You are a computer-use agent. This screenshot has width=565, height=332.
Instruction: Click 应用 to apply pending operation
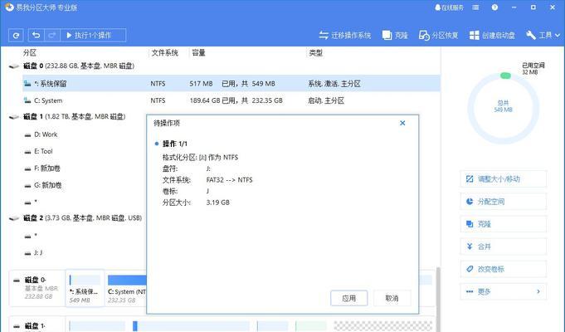point(348,298)
